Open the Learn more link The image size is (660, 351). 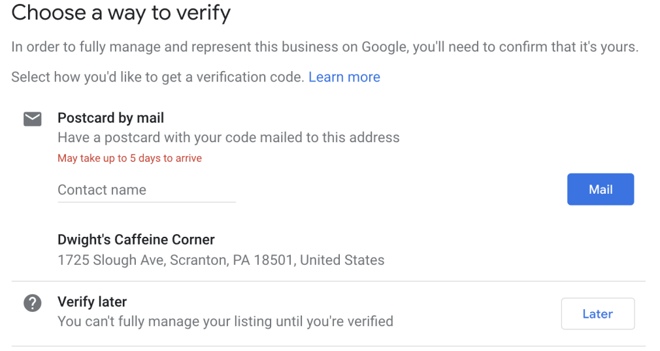(x=344, y=77)
